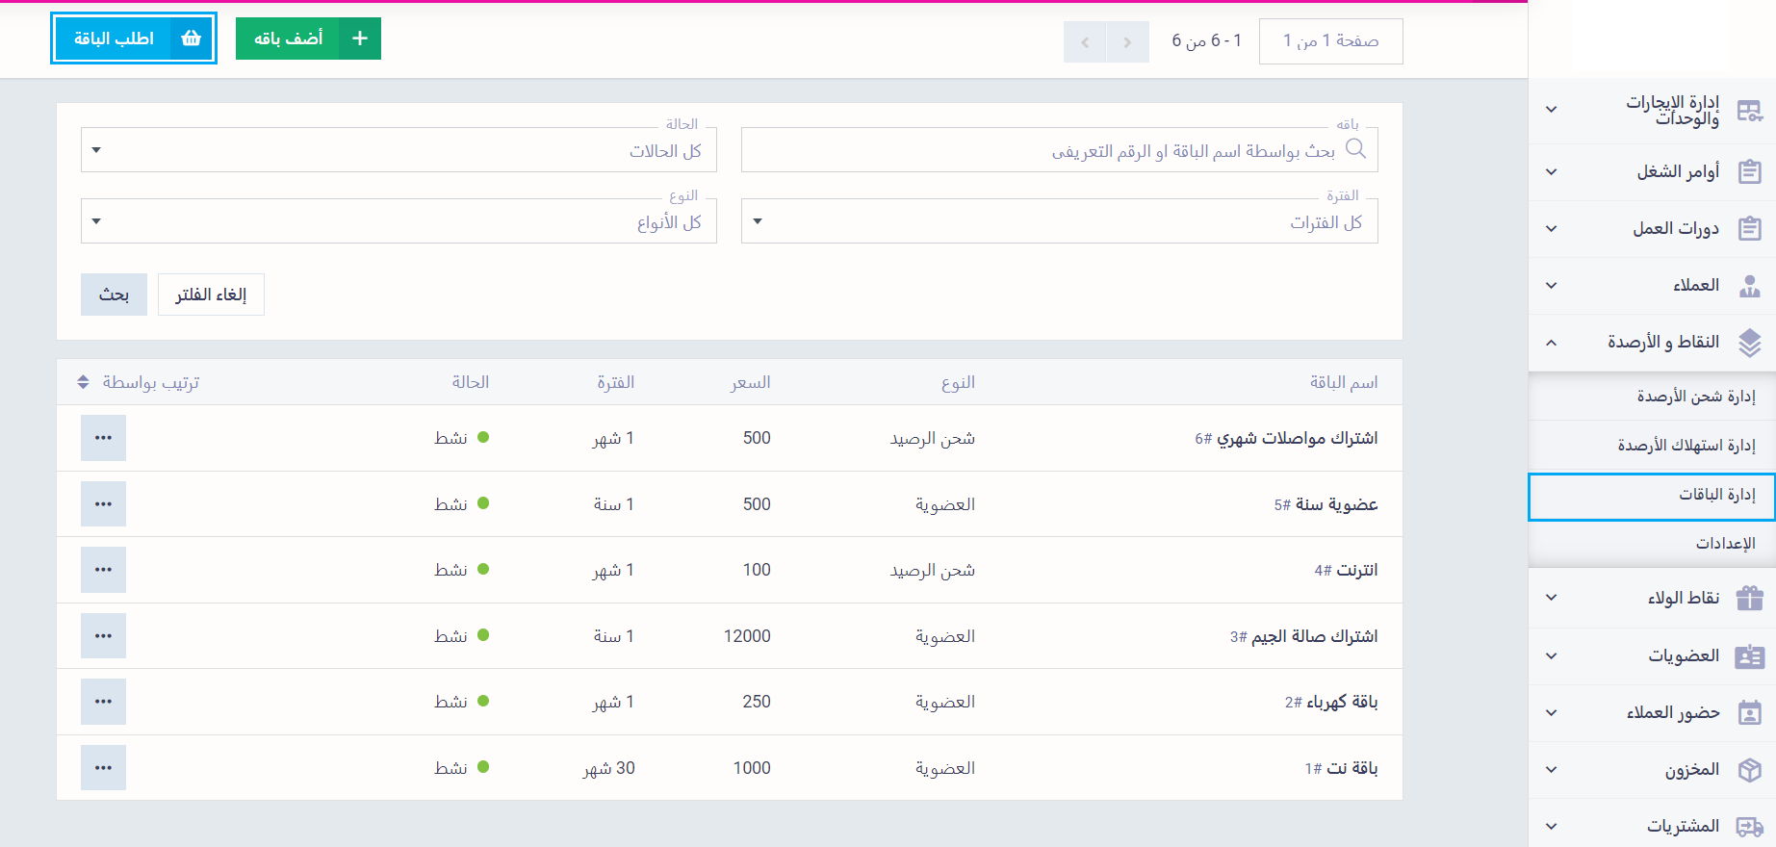Click the basket icon on اطلب الباقة
1776x847 pixels.
pos(191,38)
